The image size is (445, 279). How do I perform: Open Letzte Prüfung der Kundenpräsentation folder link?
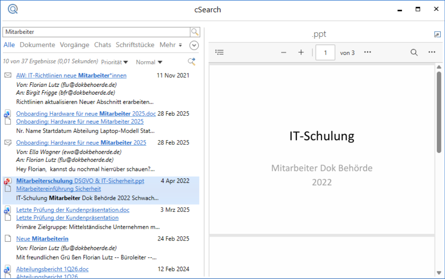[x=67, y=218]
